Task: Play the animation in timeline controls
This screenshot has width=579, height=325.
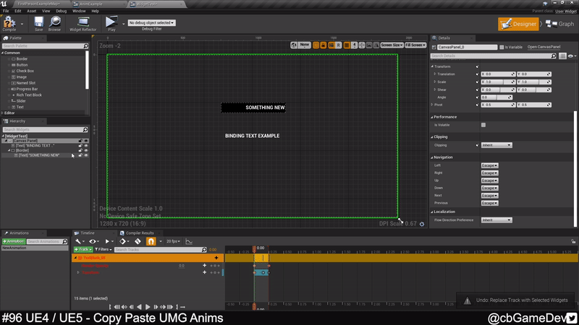Action: click(148, 306)
